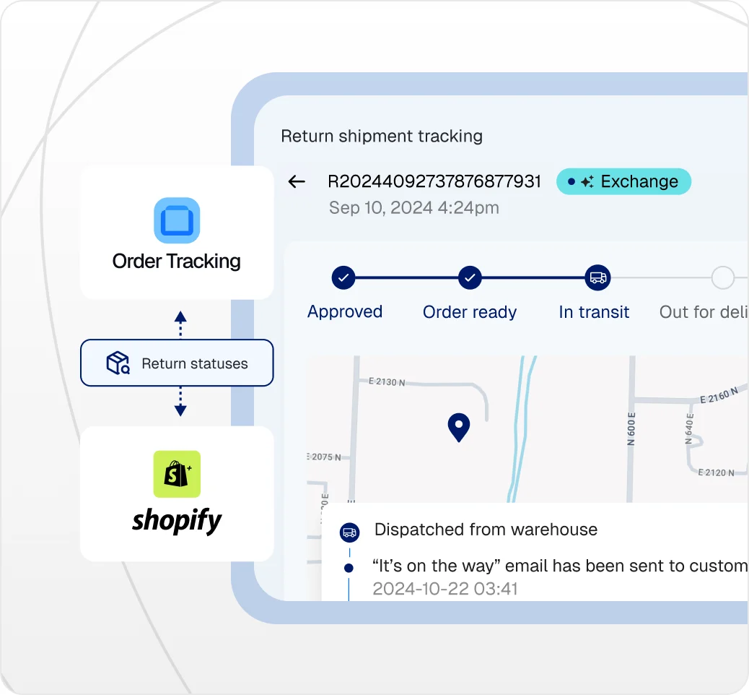
Task: Click the timeline dot beside the email sent entry
Action: click(349, 568)
